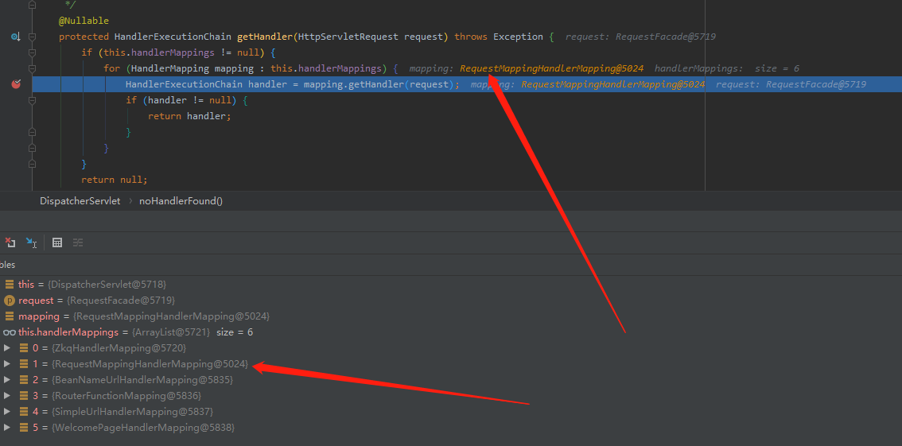902x446 pixels.
Task: Click the field icon beside 'this' variable
Action: pyautogui.click(x=10, y=284)
